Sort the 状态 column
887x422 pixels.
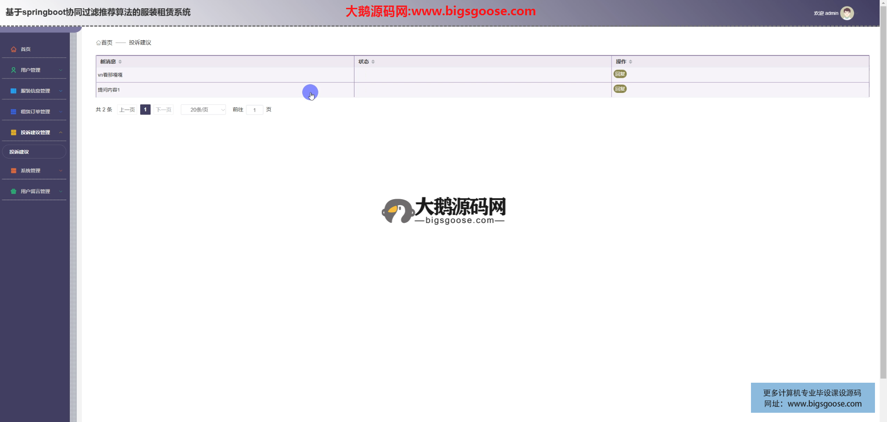373,62
